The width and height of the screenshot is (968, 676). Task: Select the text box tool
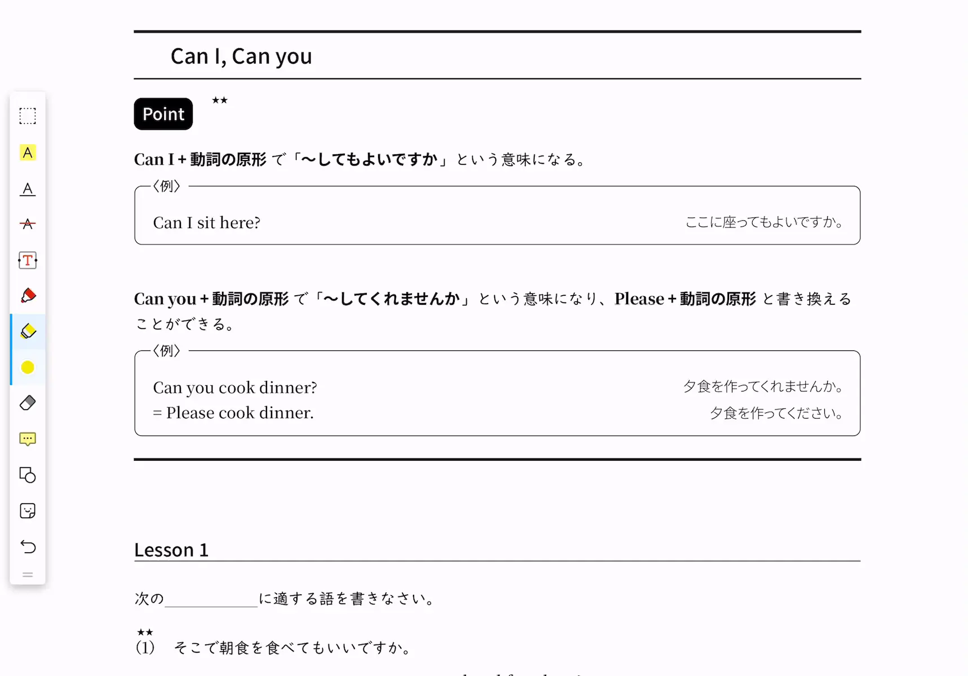[x=28, y=260]
